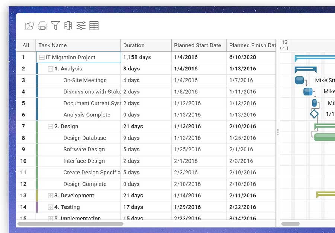
Task: Collapse the IT Migration Project node
Action: pyautogui.click(x=42, y=57)
